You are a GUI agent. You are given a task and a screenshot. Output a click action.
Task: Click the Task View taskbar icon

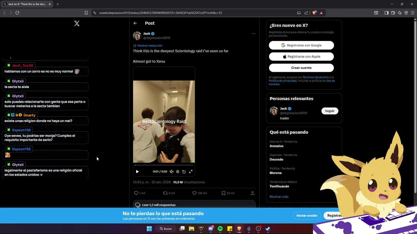182,228
